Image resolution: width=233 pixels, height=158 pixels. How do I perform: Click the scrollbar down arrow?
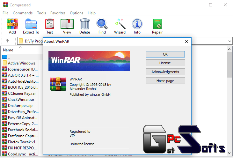click(x=229, y=153)
